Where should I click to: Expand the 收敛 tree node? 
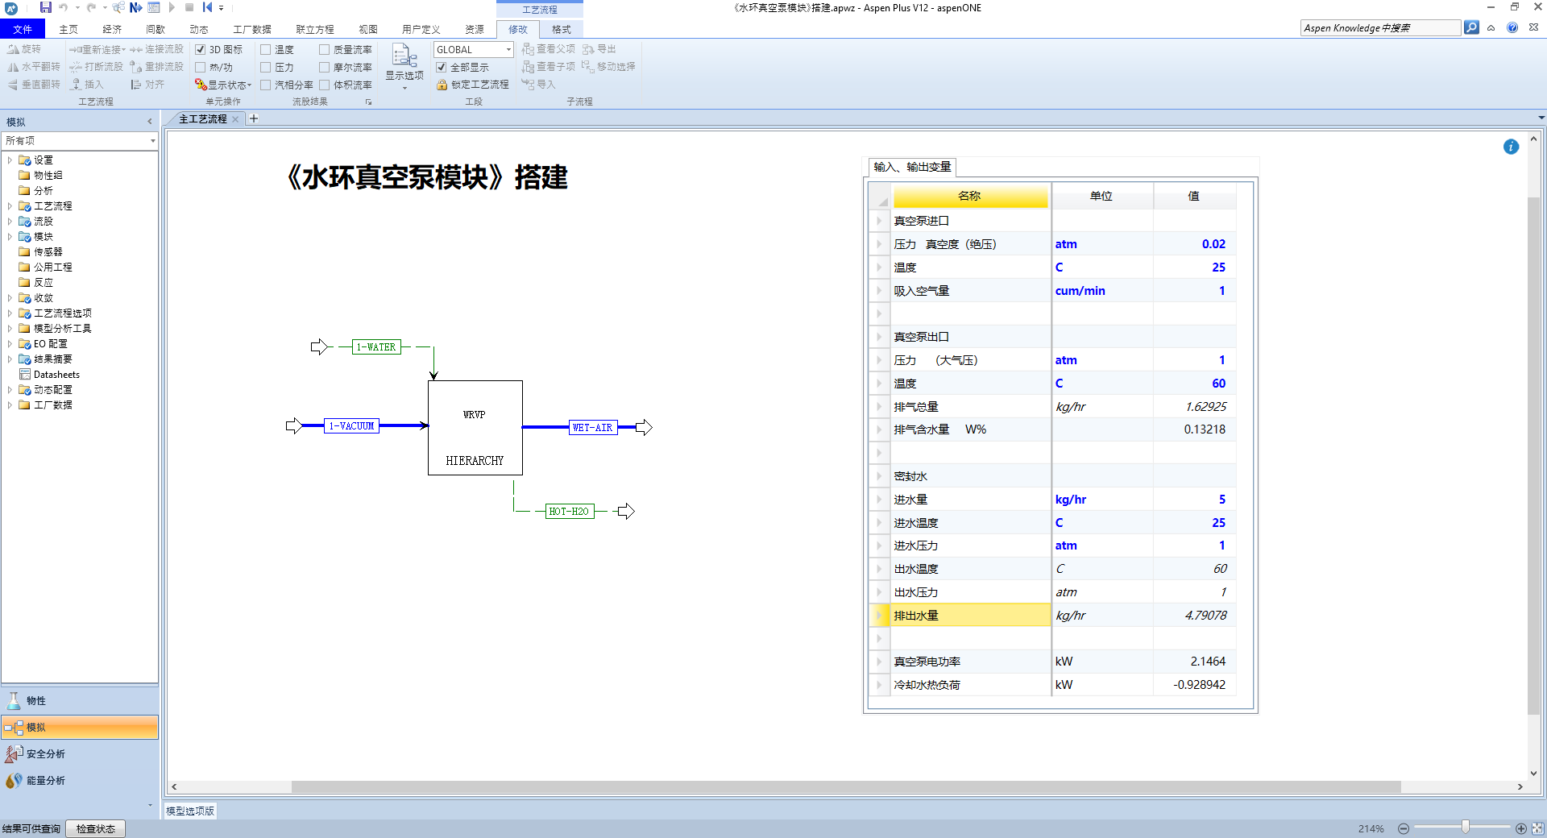10,298
